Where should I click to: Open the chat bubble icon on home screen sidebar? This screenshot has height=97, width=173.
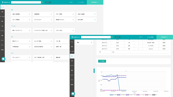coord(3,59)
